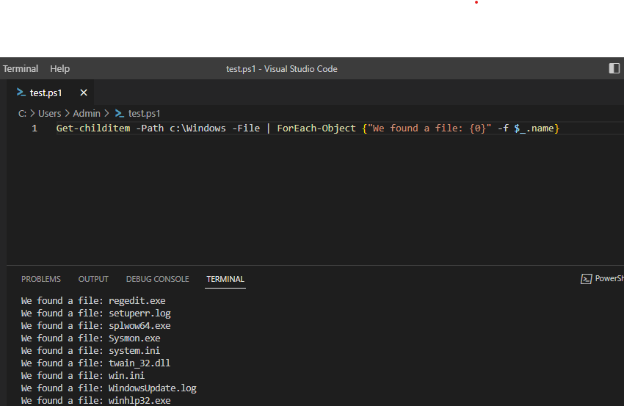624x406 pixels.
Task: Expand the chevron after Users breadcrumb
Action: coord(68,114)
